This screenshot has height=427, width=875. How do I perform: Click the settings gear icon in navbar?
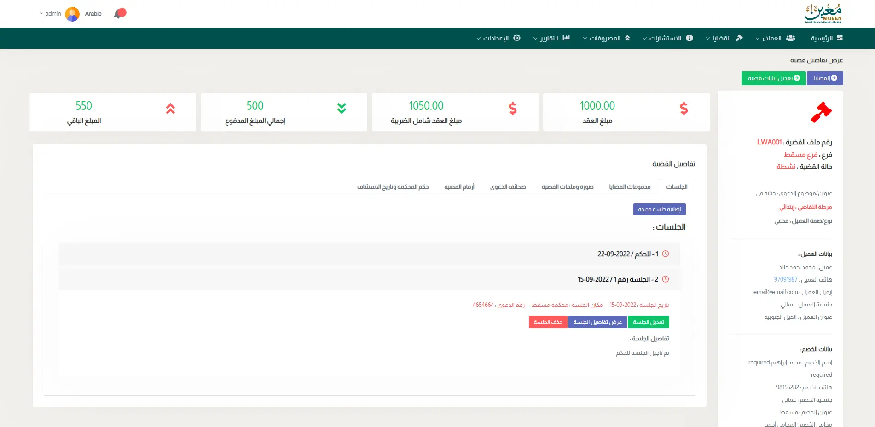click(x=517, y=38)
